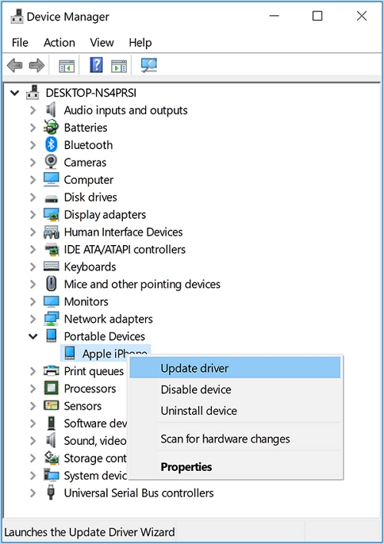This screenshot has width=384, height=544.
Task: Click the Bluetooth logo icon
Action: [51, 144]
